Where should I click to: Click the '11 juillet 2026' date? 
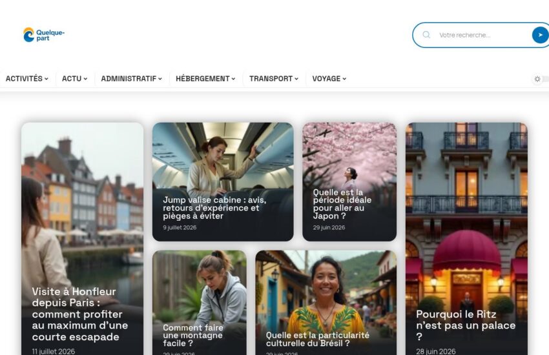pos(53,352)
